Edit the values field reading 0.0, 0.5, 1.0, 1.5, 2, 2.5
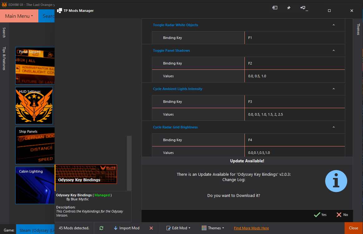The height and width of the screenshot is (234, 363). [x=295, y=114]
